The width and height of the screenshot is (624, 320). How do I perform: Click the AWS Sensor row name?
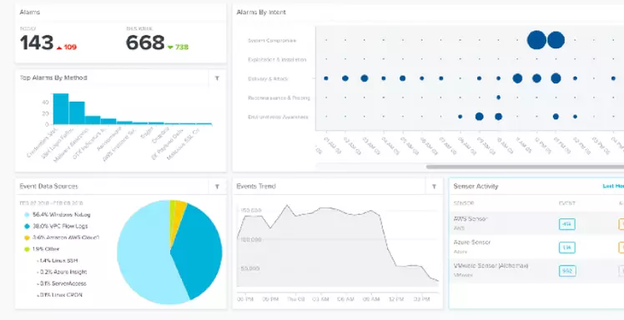pos(471,218)
